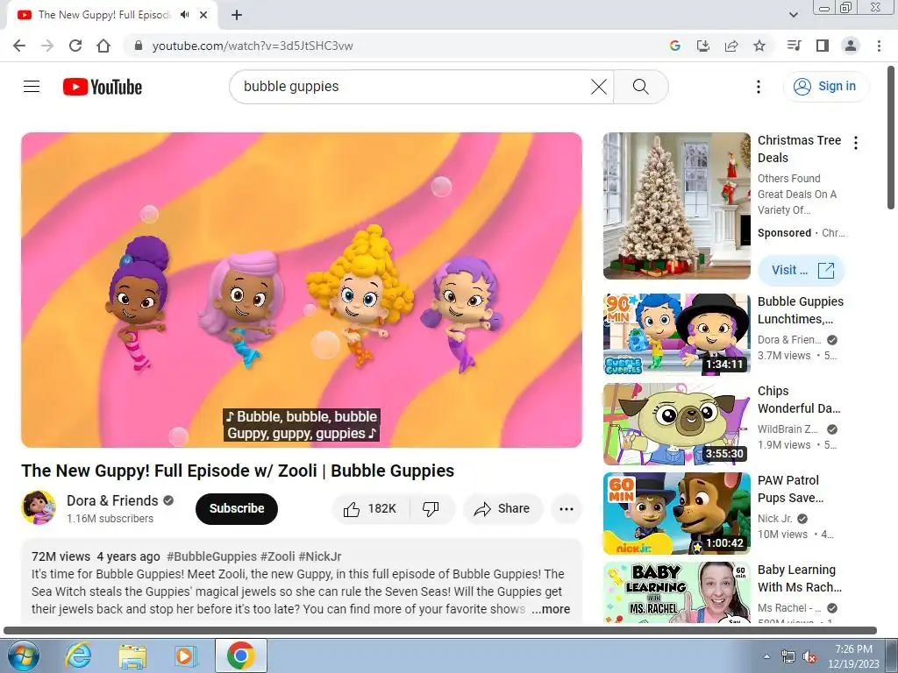This screenshot has height=673, width=898.
Task: Open YouTube settings three-dot menu near Sign in
Action: tap(759, 87)
